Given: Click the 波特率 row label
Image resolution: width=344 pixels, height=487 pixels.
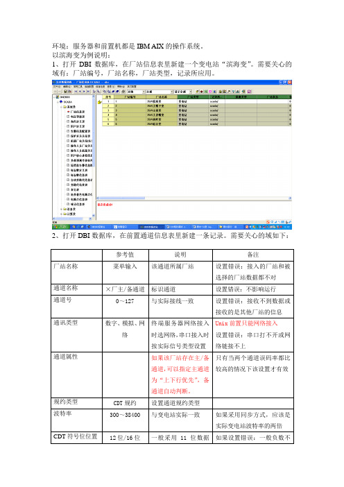Looking at the screenshot, I should click(x=62, y=413).
